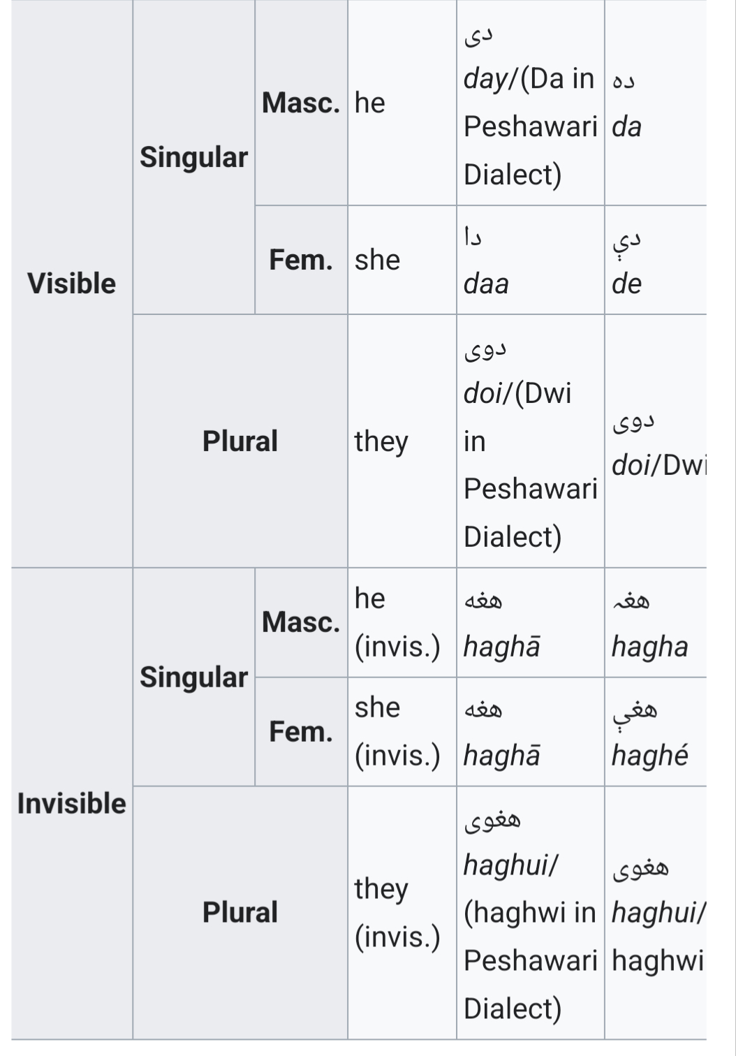Click the "haghui/(haghwi in Peshawari Dialect)" cell
The width and height of the screenshot is (736, 1056).
530,912
